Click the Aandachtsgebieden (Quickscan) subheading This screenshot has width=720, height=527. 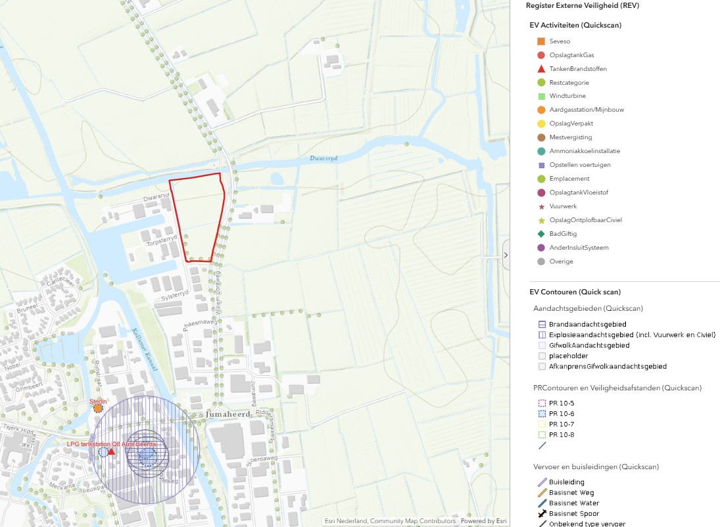tap(588, 308)
